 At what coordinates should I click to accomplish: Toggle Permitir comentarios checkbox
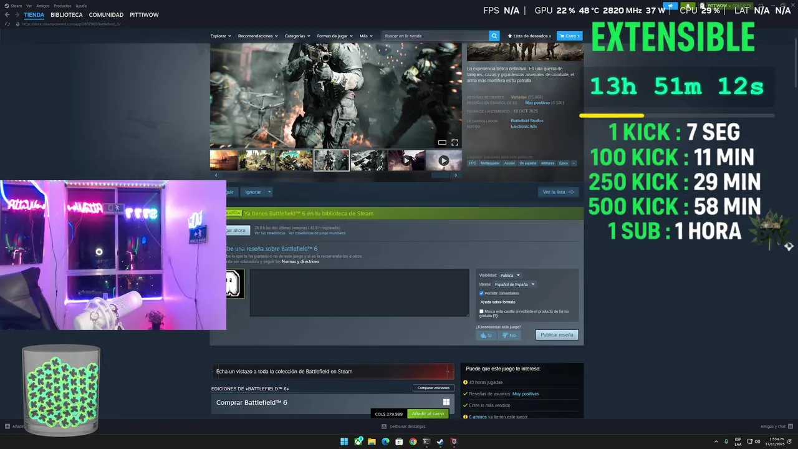click(481, 293)
